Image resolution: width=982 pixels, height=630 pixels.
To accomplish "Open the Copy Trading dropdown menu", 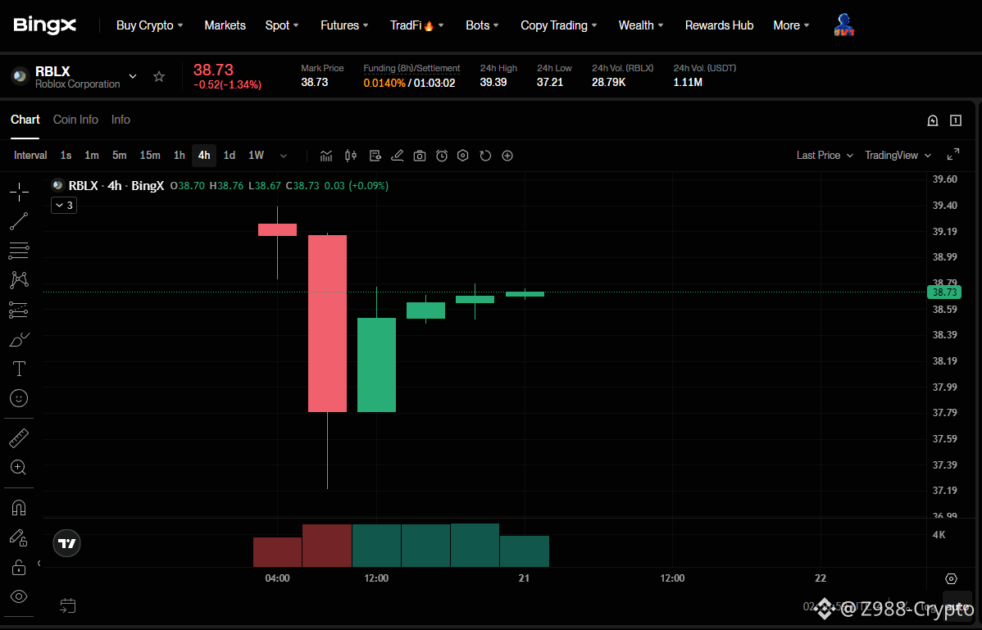I will point(559,25).
